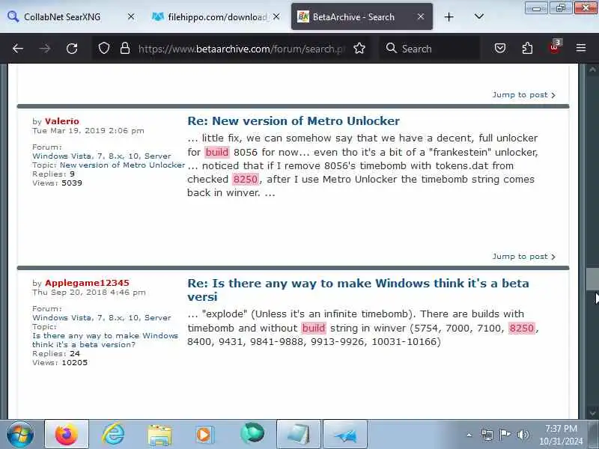The image size is (599, 449).
Task: Show hidden system tray icons
Action: tap(469, 435)
